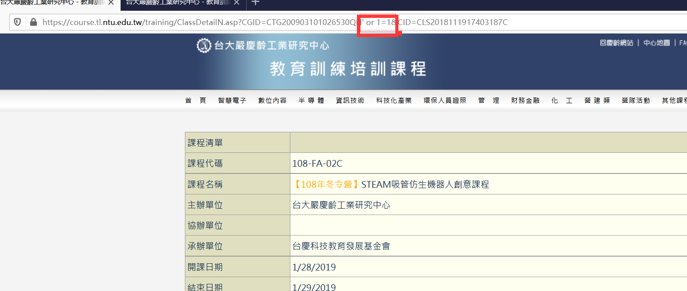The height and width of the screenshot is (291, 687).
Task: Click the 開課日期 label
Action: (x=205, y=267)
